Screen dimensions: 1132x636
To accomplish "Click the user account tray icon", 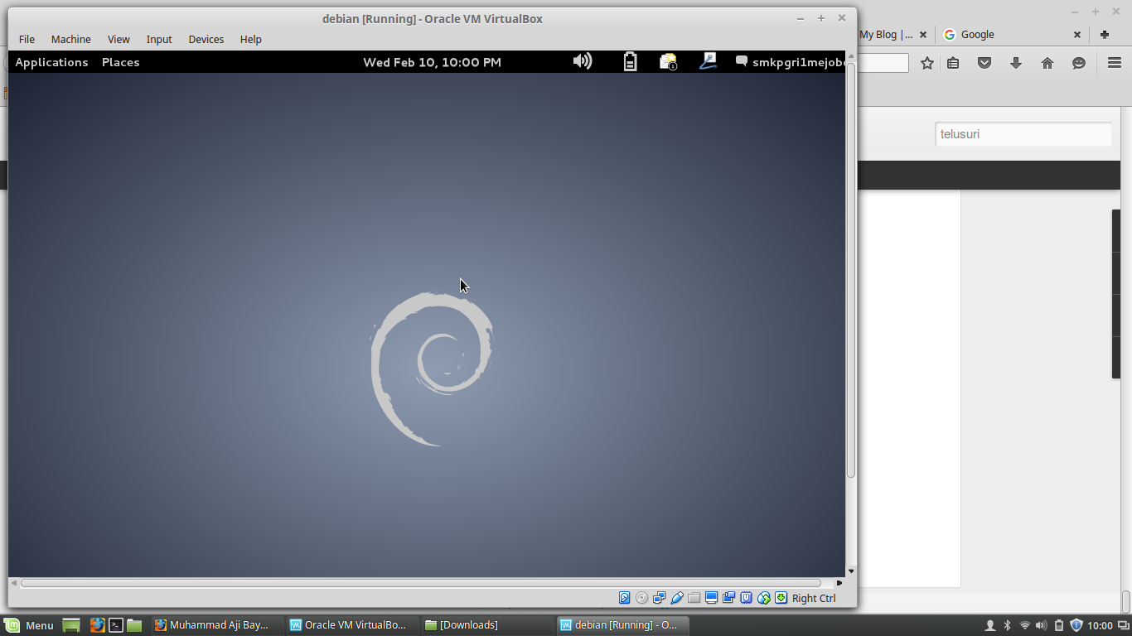I will point(989,625).
